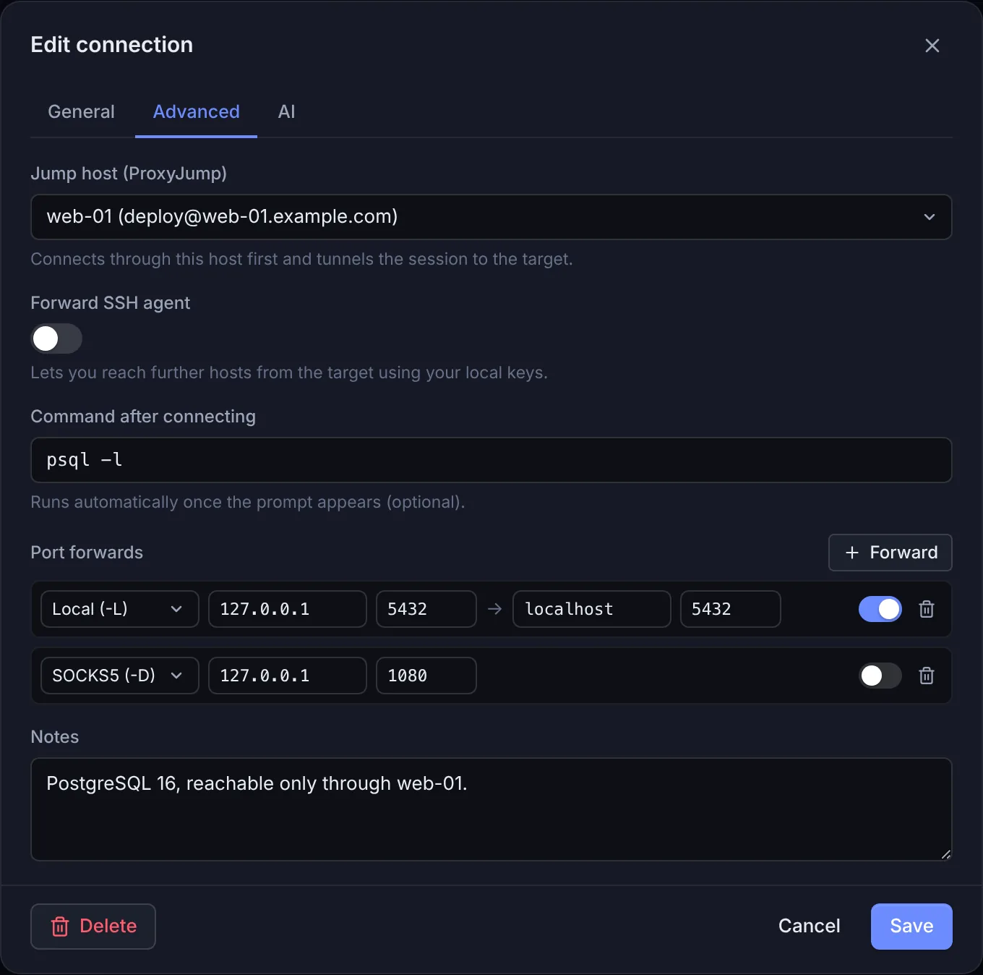Add a new port forward
The height and width of the screenshot is (975, 983).
[890, 553]
